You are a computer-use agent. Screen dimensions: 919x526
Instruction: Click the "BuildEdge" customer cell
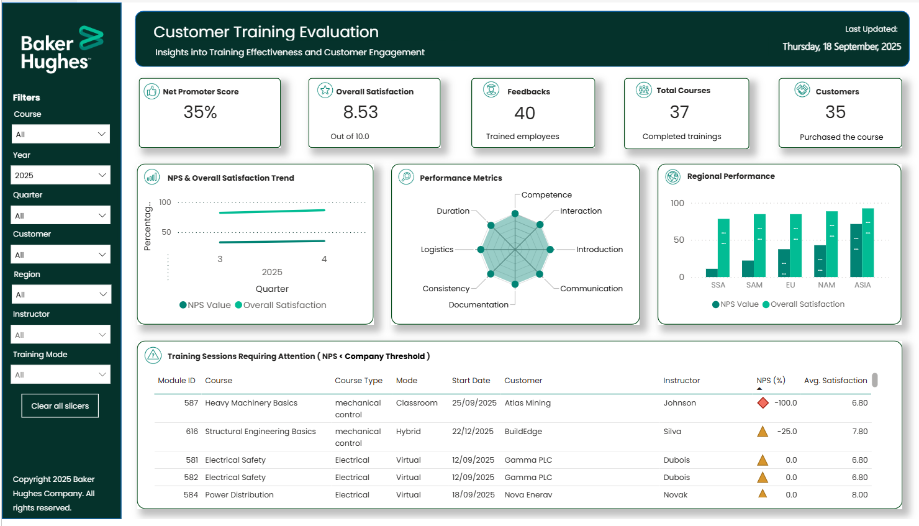523,432
